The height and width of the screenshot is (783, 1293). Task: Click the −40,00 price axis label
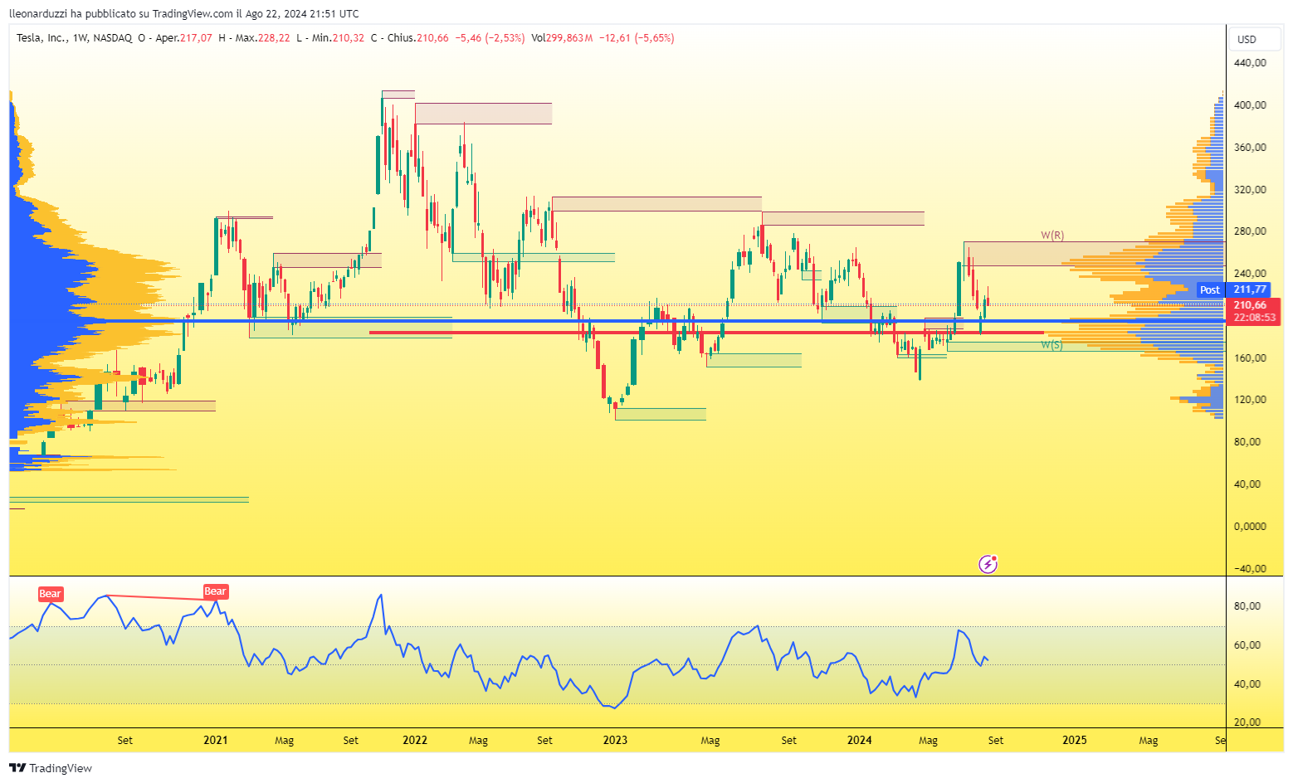pyautogui.click(x=1250, y=569)
